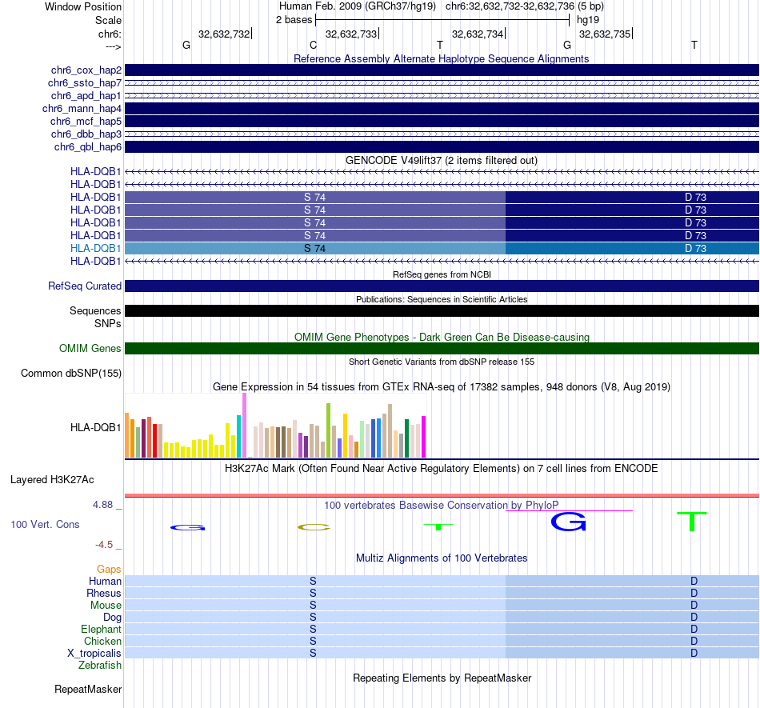760x708 pixels.
Task: Open the 100 vertebrates Basewise Conservation by PhyloP title
Action: (x=441, y=505)
